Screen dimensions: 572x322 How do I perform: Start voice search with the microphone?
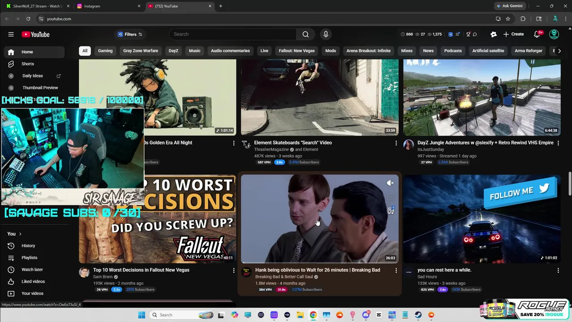(x=326, y=34)
